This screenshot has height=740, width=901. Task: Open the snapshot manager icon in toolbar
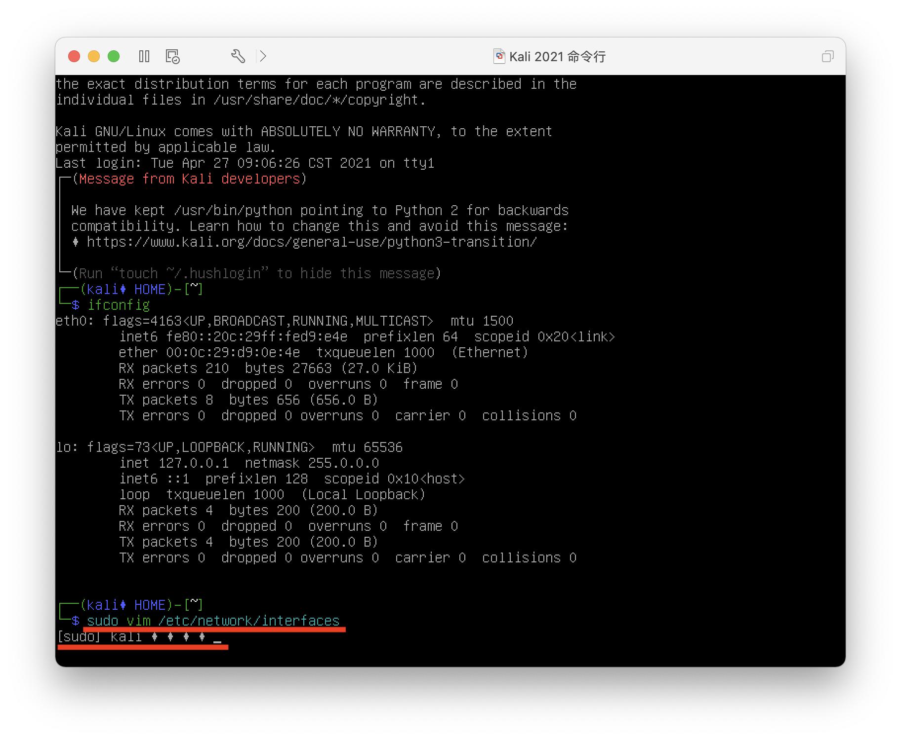172,56
